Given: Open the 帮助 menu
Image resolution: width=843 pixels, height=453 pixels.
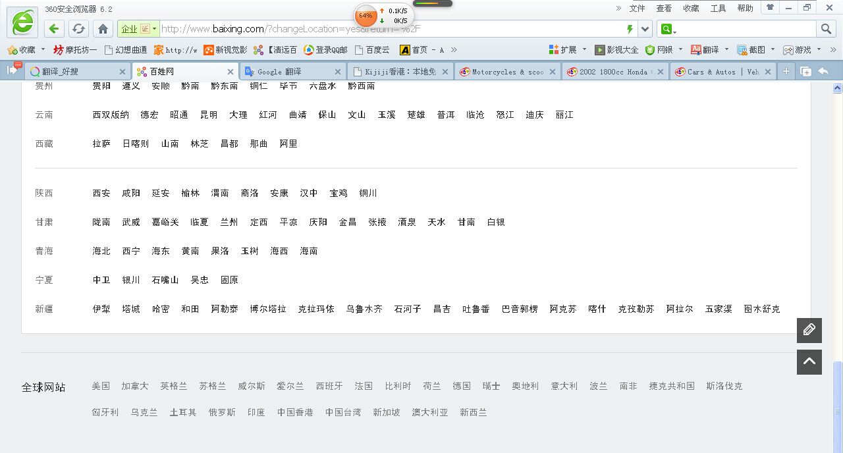Looking at the screenshot, I should pyautogui.click(x=745, y=9).
